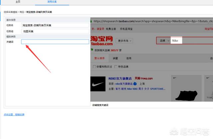Check the 特色店铺 checkbox
The height and width of the screenshot is (139, 213).
click(116, 67)
